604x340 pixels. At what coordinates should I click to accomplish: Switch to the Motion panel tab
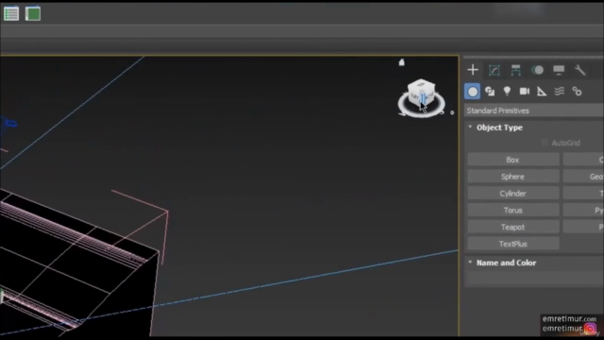coord(537,70)
